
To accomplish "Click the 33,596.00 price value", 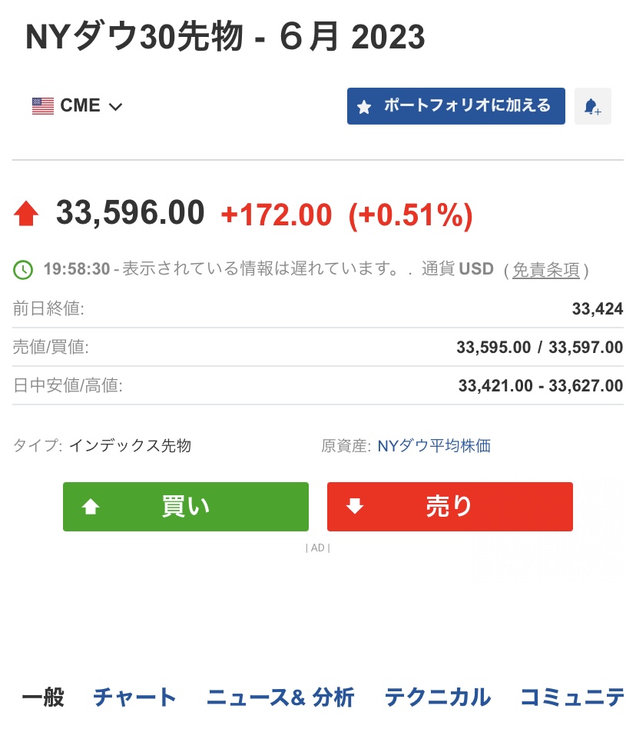I will point(131,213).
